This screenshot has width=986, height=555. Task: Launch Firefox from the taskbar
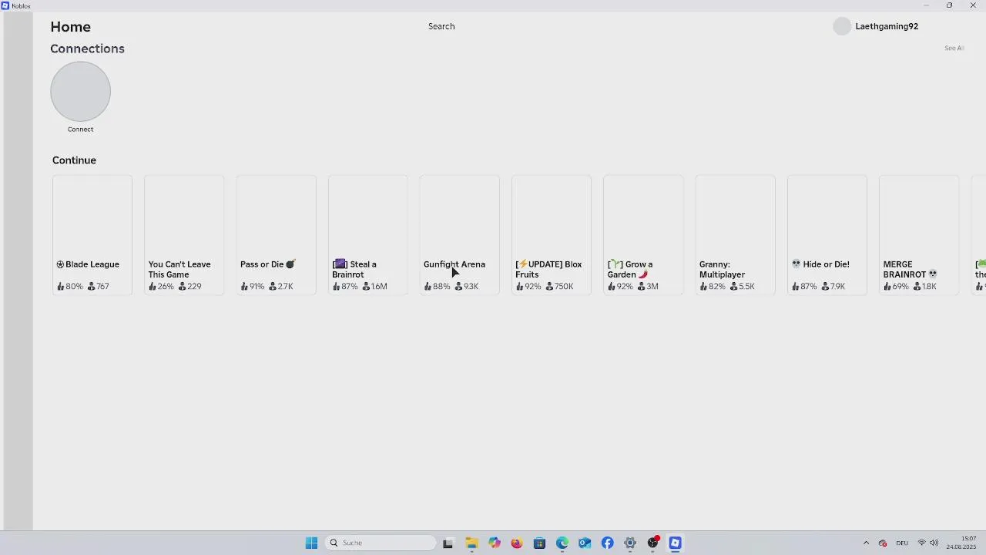point(516,543)
